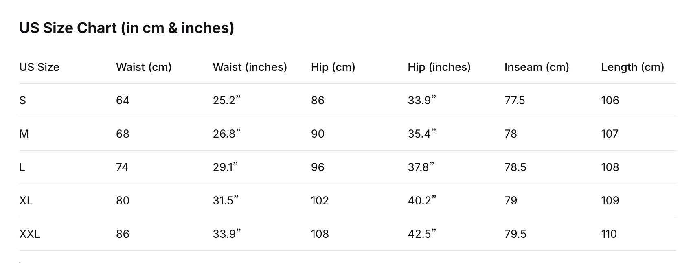The image size is (680, 263).
Task: Click the Inseam (cm) column header
Action: pos(536,67)
